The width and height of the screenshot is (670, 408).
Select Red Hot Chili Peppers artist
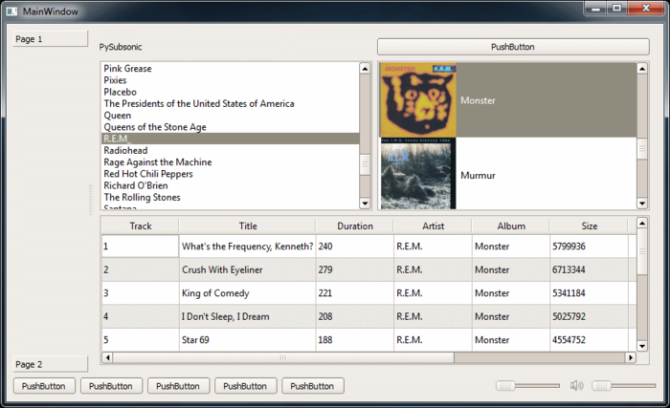(231, 174)
